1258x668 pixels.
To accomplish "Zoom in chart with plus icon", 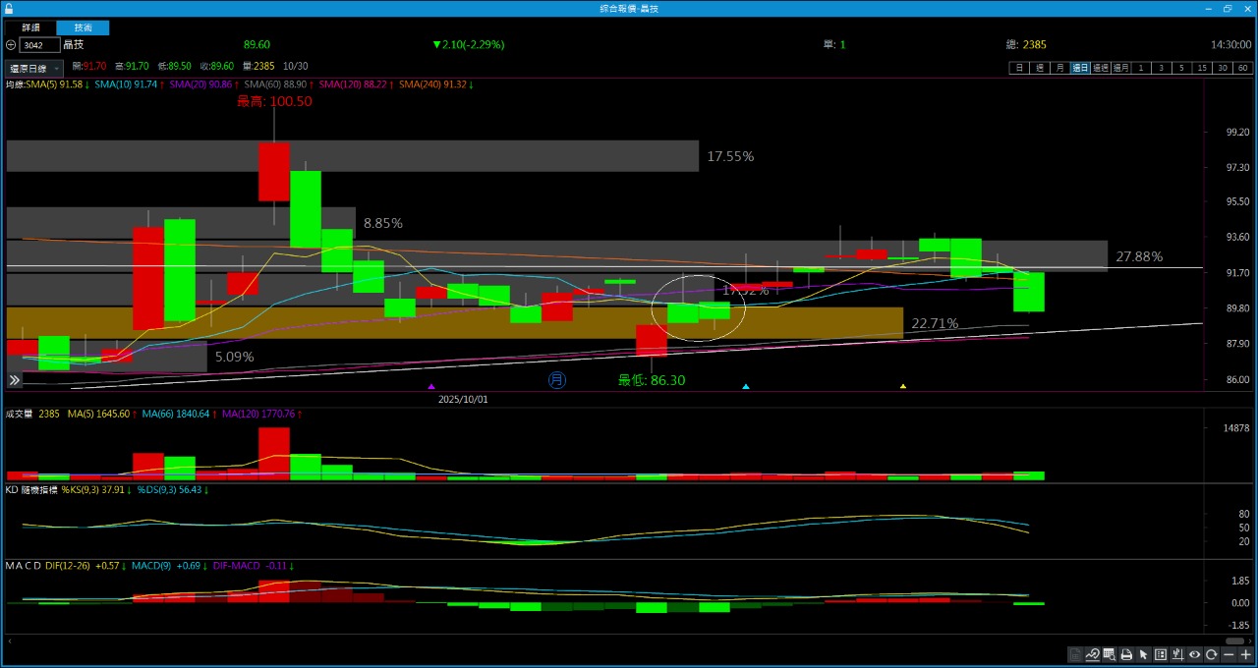I will [1245, 655].
